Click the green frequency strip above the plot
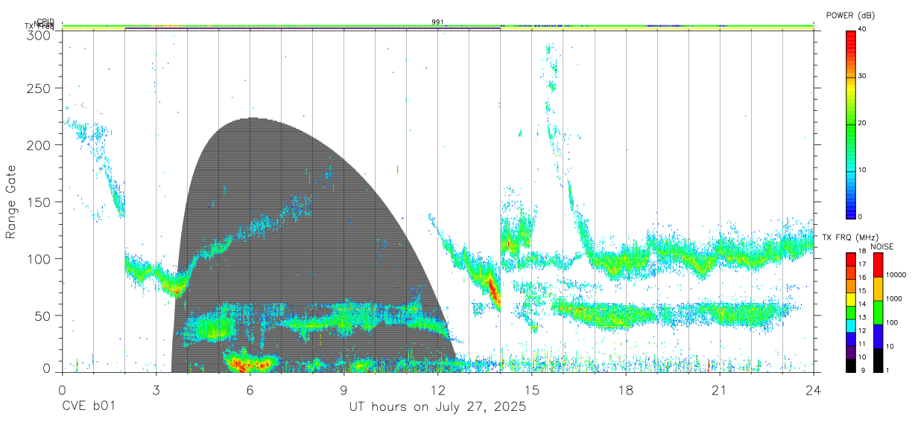The image size is (915, 422). pos(437,26)
